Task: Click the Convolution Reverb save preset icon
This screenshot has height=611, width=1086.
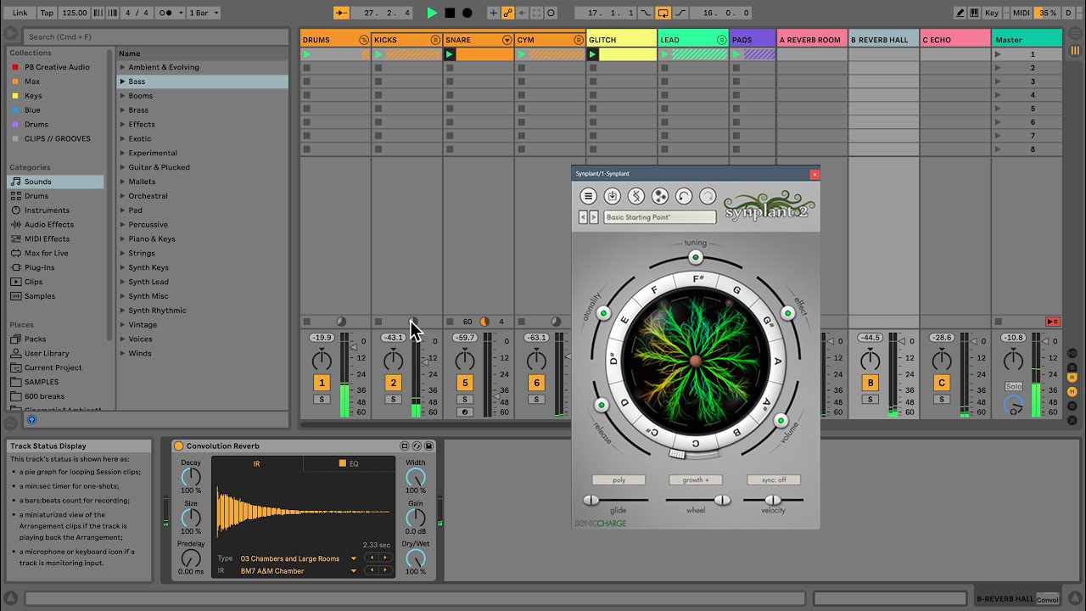Action: [x=429, y=446]
